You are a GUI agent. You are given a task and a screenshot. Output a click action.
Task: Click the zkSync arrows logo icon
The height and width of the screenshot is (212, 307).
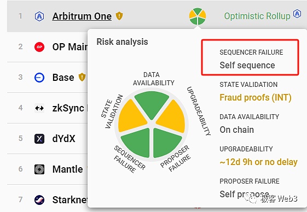[x=39, y=108]
